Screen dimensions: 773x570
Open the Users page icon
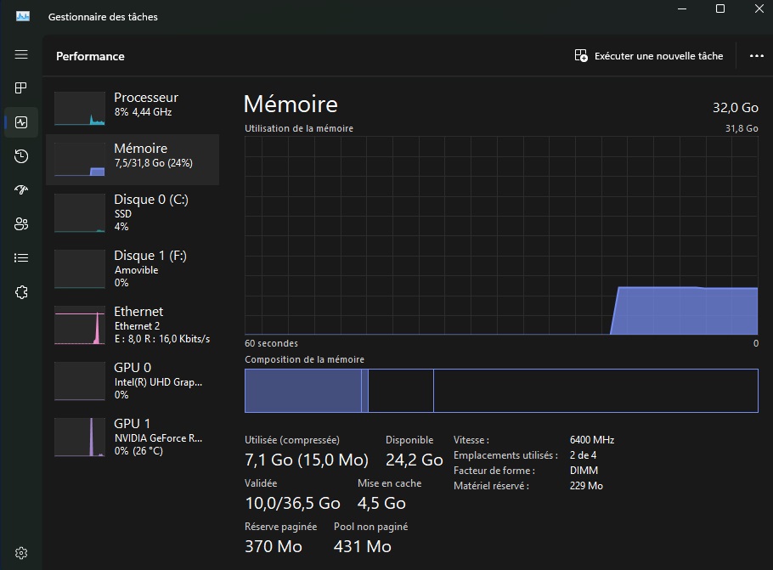click(x=21, y=224)
